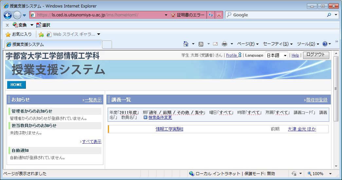Open the ページ(P) menu
The height and width of the screenshot is (180, 342).
[247, 44]
